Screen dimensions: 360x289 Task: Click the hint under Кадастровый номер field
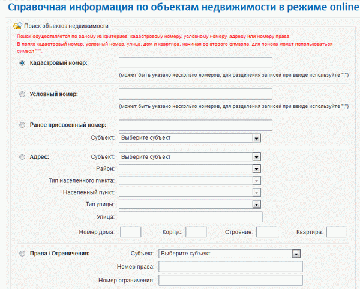point(234,75)
